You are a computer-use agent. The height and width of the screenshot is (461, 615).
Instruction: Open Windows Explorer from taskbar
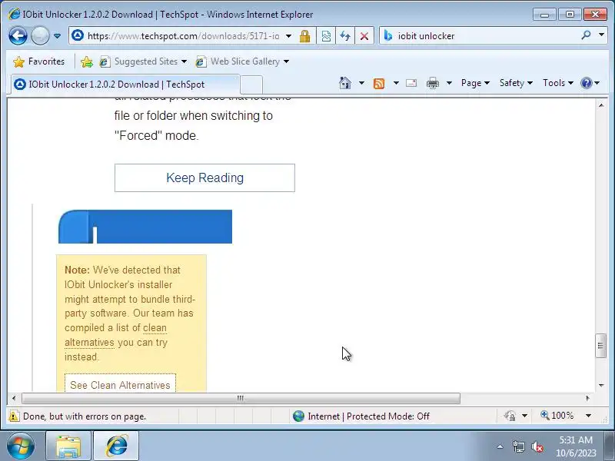click(x=68, y=446)
